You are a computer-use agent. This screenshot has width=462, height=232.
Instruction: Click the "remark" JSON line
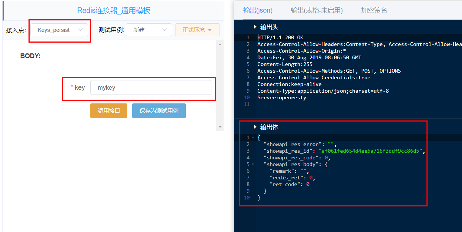(x=289, y=171)
